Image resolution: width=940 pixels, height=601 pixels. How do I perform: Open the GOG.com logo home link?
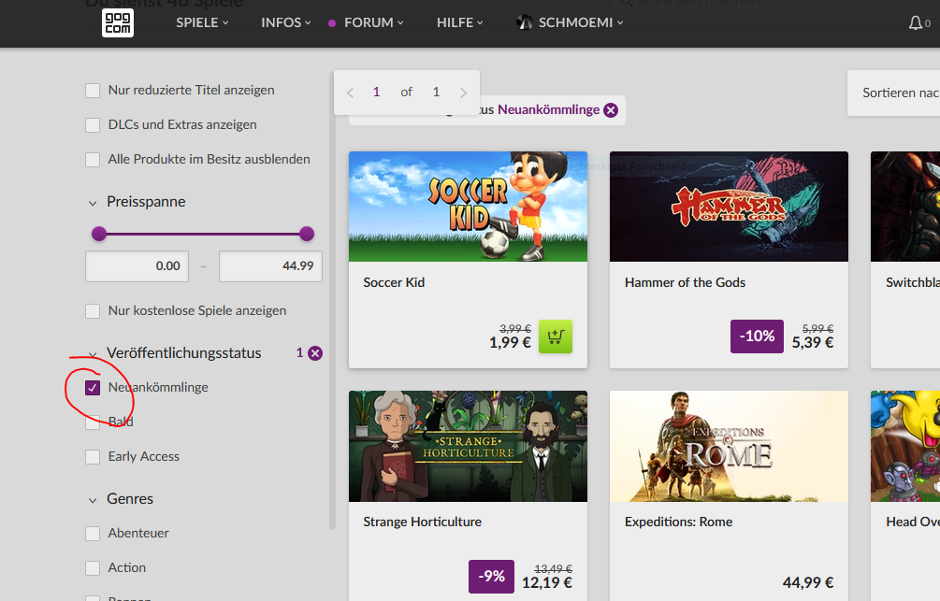tap(118, 22)
